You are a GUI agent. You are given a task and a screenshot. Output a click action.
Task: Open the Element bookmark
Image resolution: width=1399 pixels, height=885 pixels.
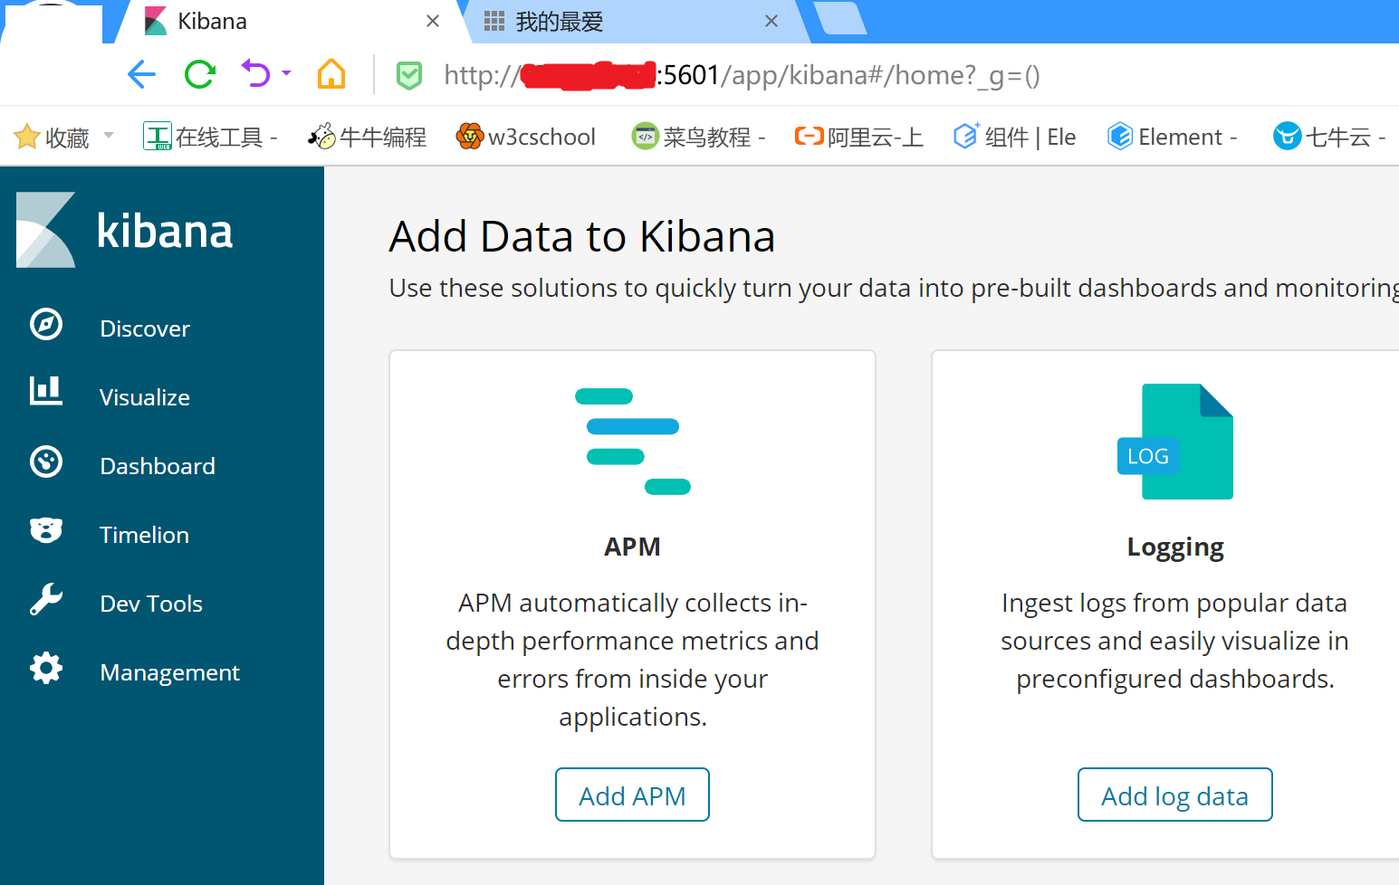pyautogui.click(x=1171, y=137)
